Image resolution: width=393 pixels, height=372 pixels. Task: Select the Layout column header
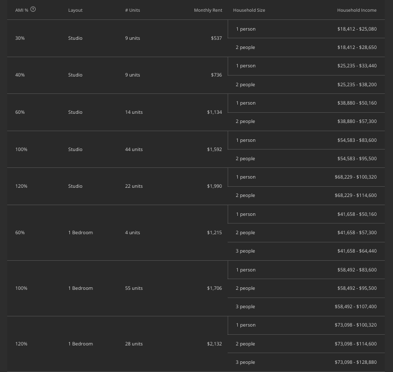(x=75, y=10)
